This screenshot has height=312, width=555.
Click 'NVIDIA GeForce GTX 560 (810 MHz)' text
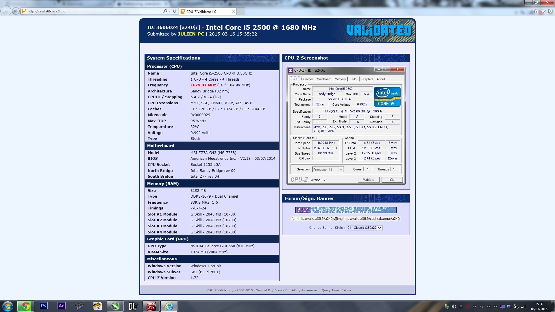(222, 246)
